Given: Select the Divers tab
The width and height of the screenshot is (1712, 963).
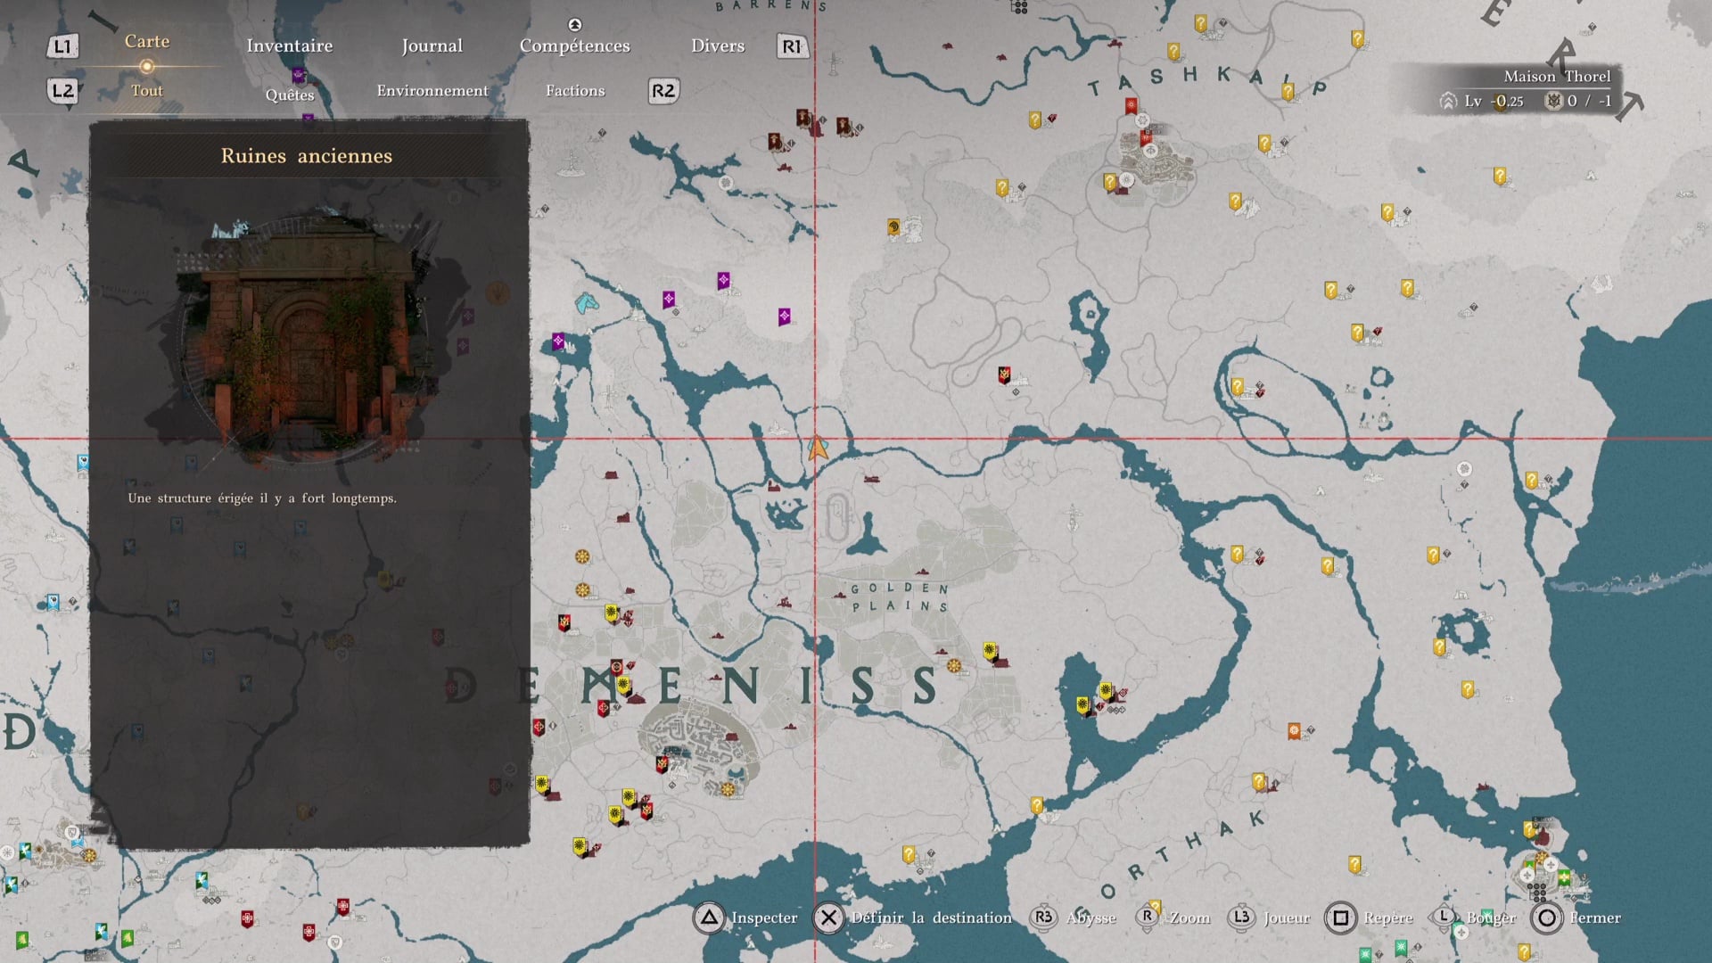Looking at the screenshot, I should (x=717, y=45).
